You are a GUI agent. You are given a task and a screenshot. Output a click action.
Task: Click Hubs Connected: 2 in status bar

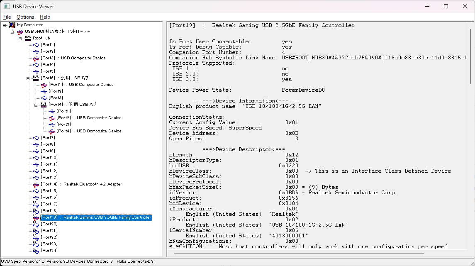coord(135,261)
